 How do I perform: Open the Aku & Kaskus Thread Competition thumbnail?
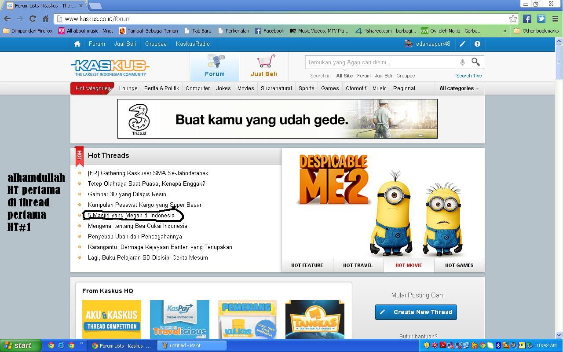point(112,319)
